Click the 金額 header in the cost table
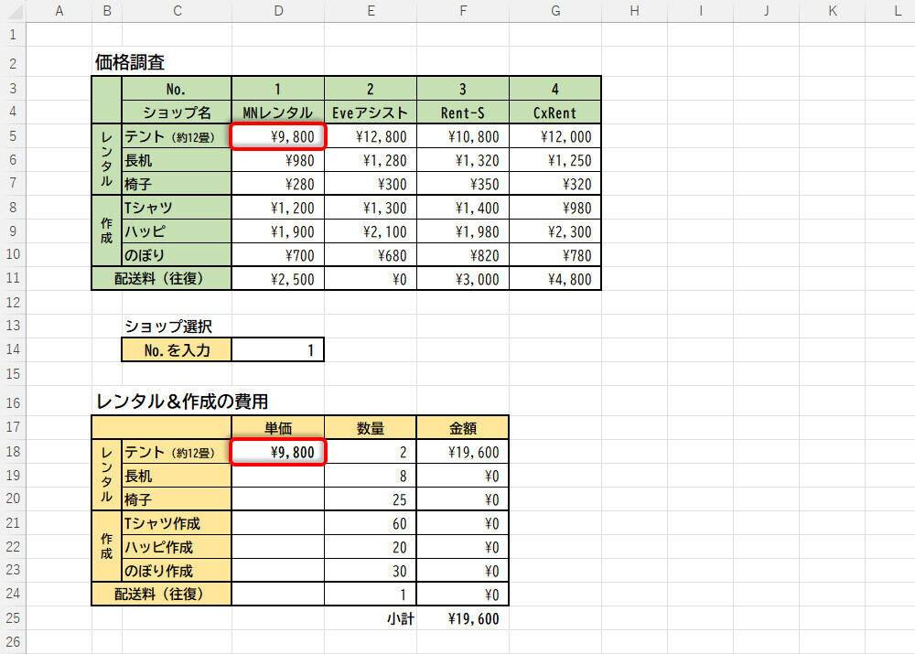The height and width of the screenshot is (654, 915). point(462,428)
